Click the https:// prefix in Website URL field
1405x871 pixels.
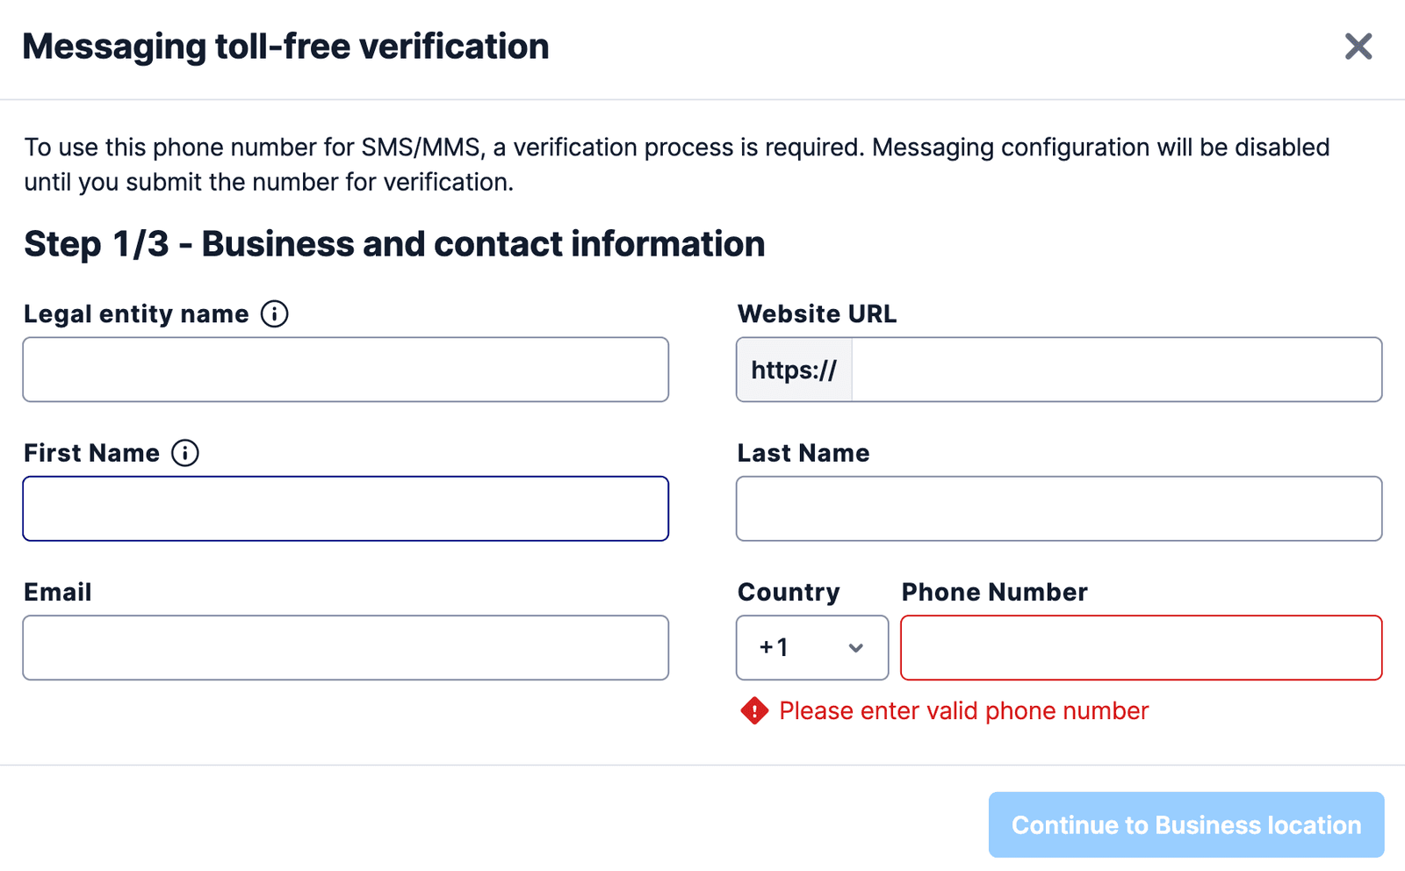794,370
